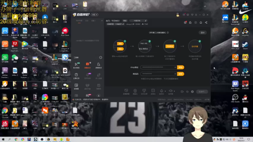Screen dimensions: 253x142
Task: Click the layout icon beside the lock
Action: 195,22
